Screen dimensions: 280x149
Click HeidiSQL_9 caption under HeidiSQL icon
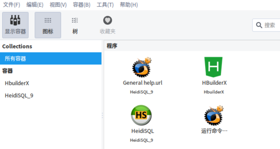click(x=141, y=140)
